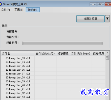111x100 pixels.
Task: Select row d3dcompiler_37.dll
Action: coord(53,74)
